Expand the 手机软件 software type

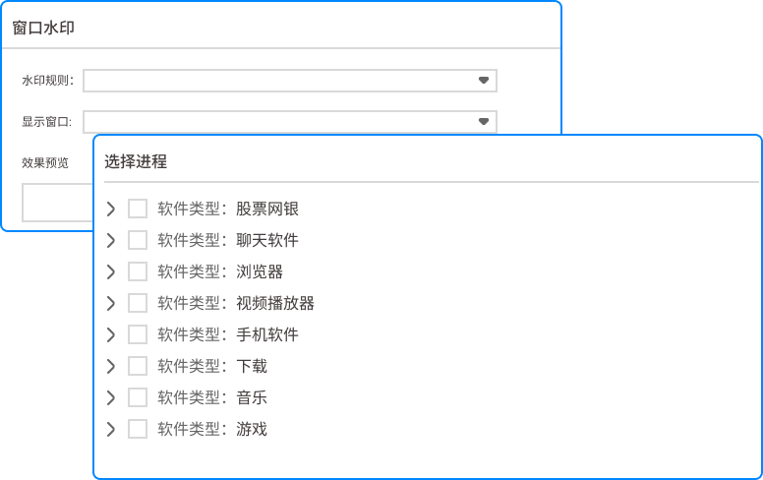pyautogui.click(x=111, y=334)
